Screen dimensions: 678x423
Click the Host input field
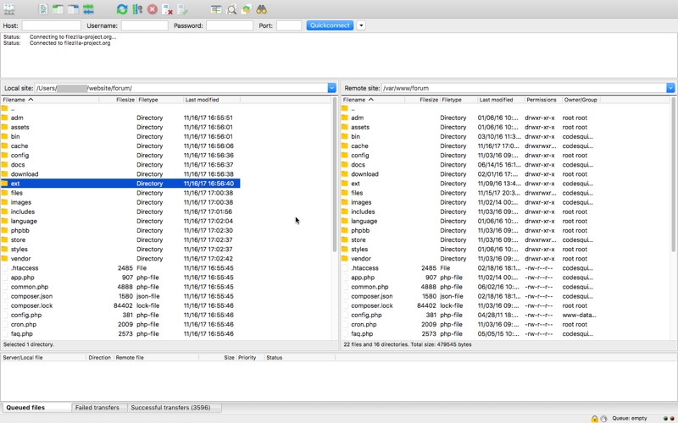(52, 25)
